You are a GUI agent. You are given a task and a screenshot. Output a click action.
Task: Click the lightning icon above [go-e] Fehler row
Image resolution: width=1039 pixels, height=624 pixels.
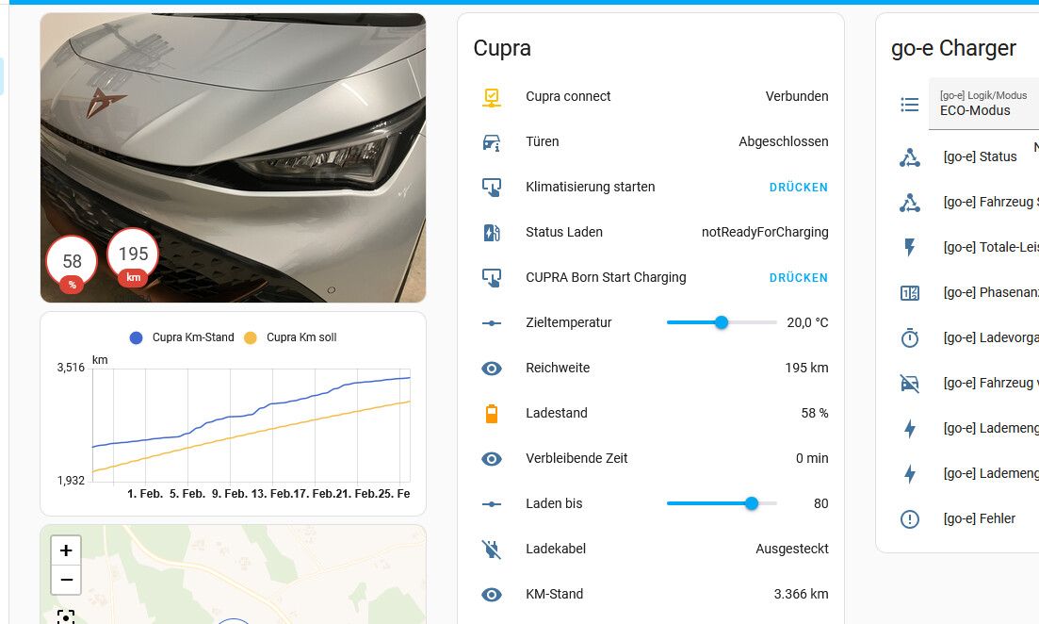(x=910, y=473)
